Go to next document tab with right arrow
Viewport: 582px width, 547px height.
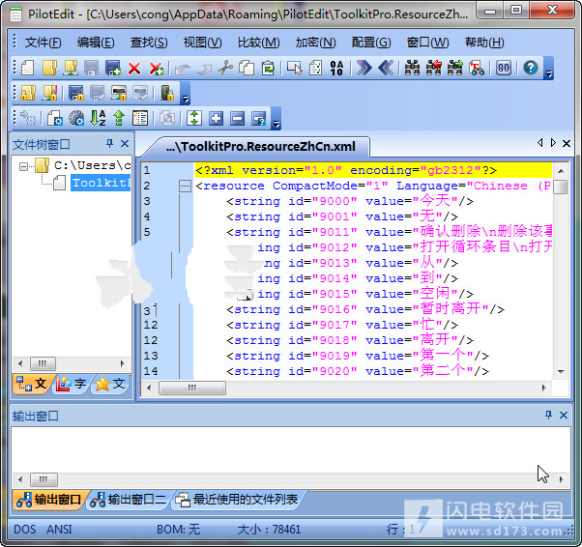553,142
